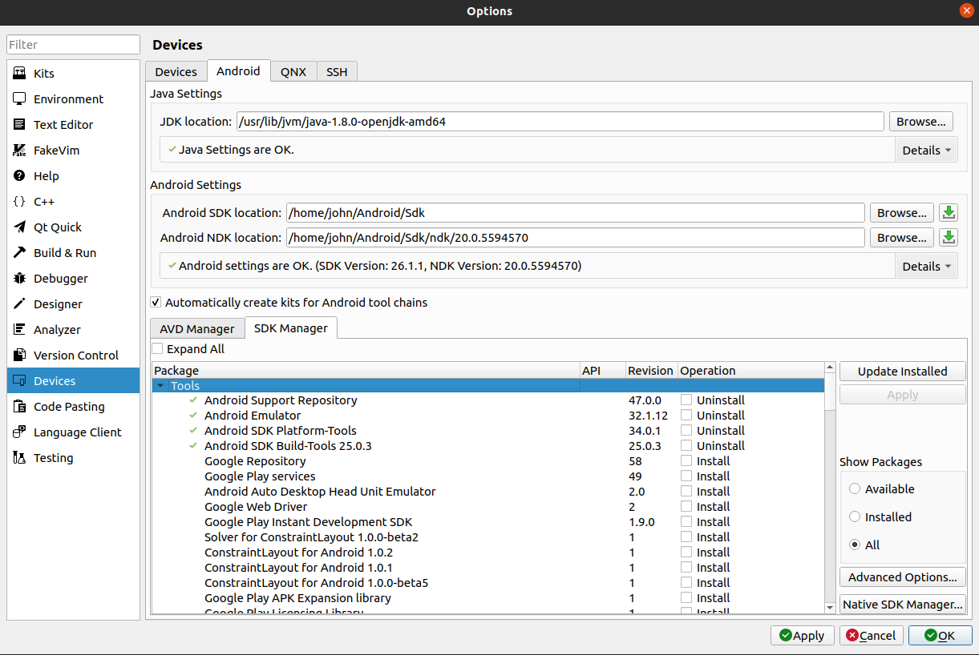Select the FakeVim icon in sidebar

[19, 151]
